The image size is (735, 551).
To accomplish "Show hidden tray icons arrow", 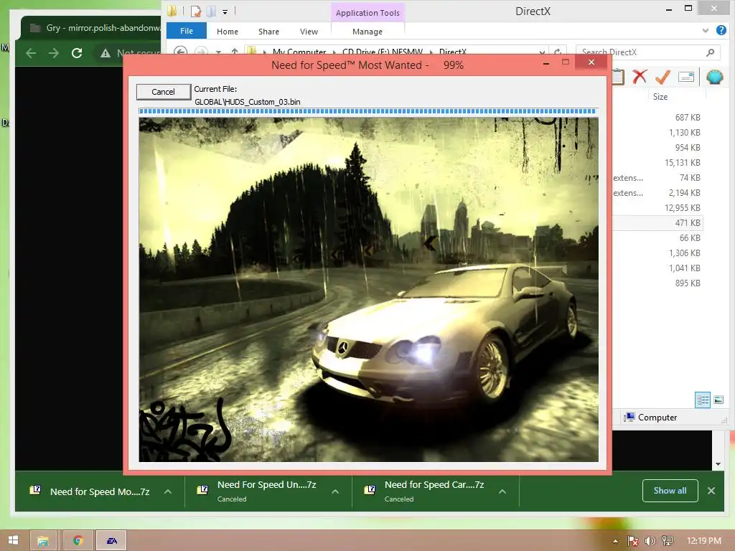I will pyautogui.click(x=615, y=541).
